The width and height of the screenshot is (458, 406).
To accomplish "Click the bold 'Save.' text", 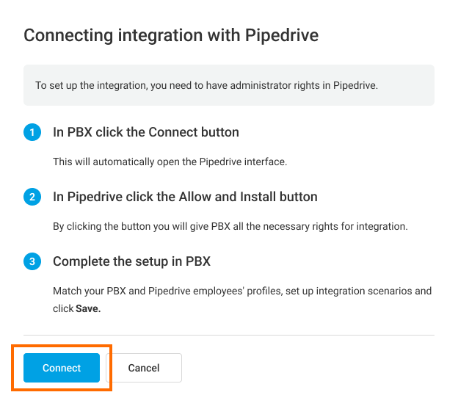I will point(88,309).
